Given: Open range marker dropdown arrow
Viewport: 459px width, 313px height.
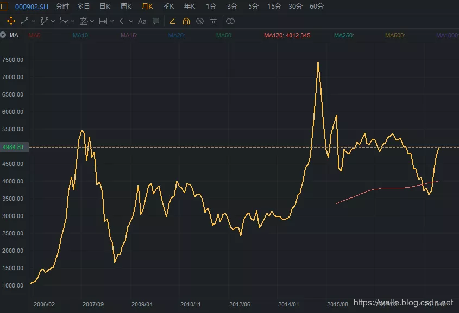Looking at the screenshot, I should (111, 21).
